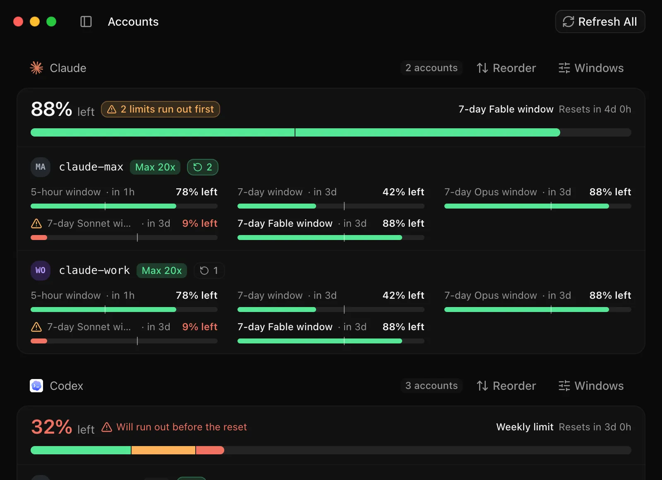Click '2 limits run out first' warning badge

tap(161, 109)
